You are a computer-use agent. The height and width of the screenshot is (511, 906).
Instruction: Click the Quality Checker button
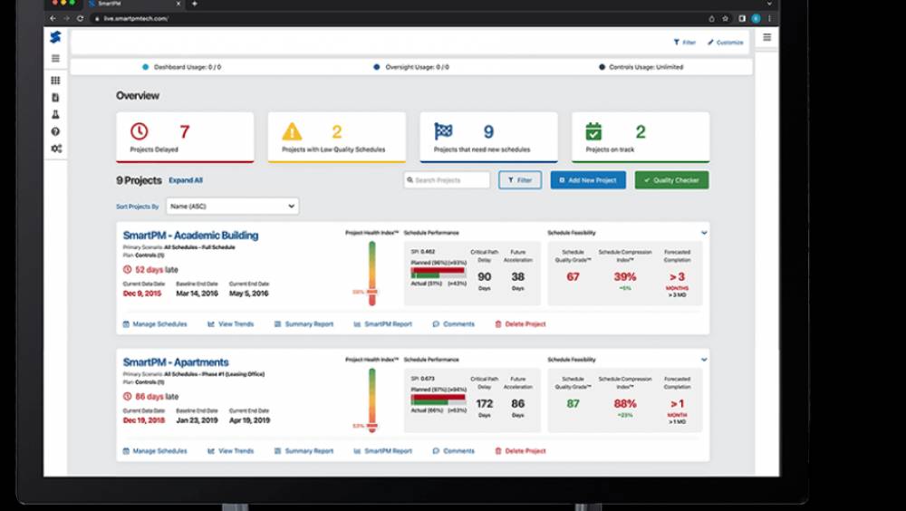point(671,179)
